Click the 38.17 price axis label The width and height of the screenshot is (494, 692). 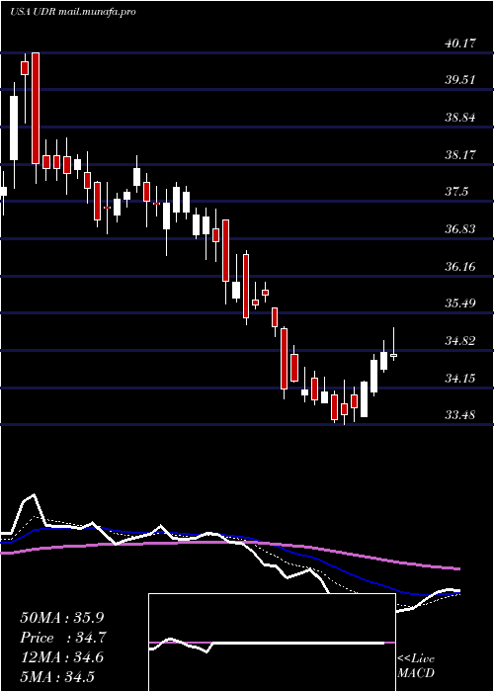[x=459, y=155]
